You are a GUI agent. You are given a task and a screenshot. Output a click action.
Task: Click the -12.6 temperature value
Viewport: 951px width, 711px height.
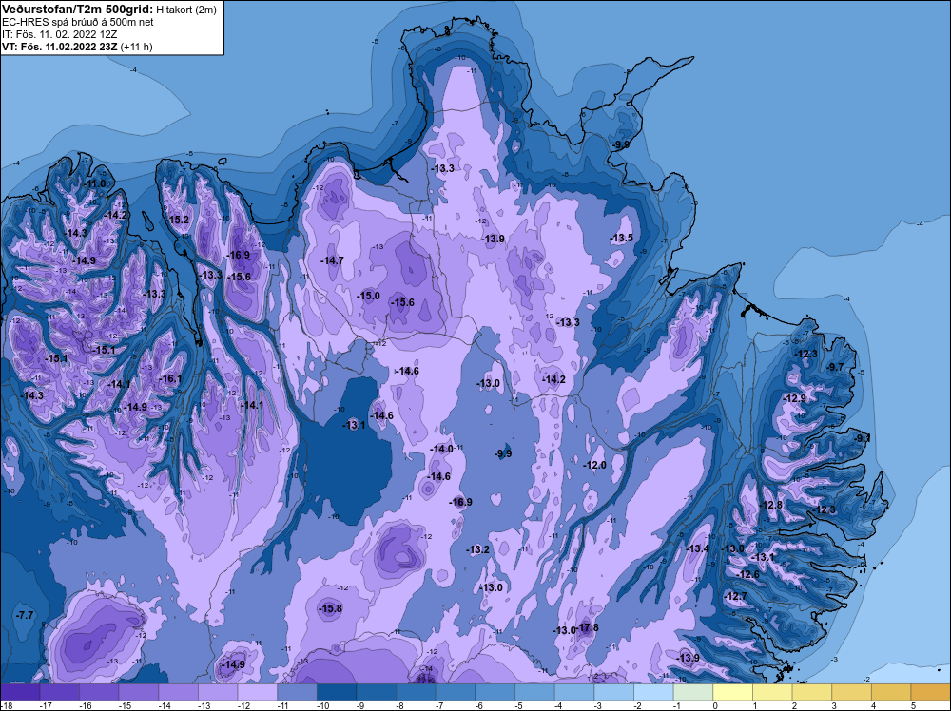click(x=748, y=574)
